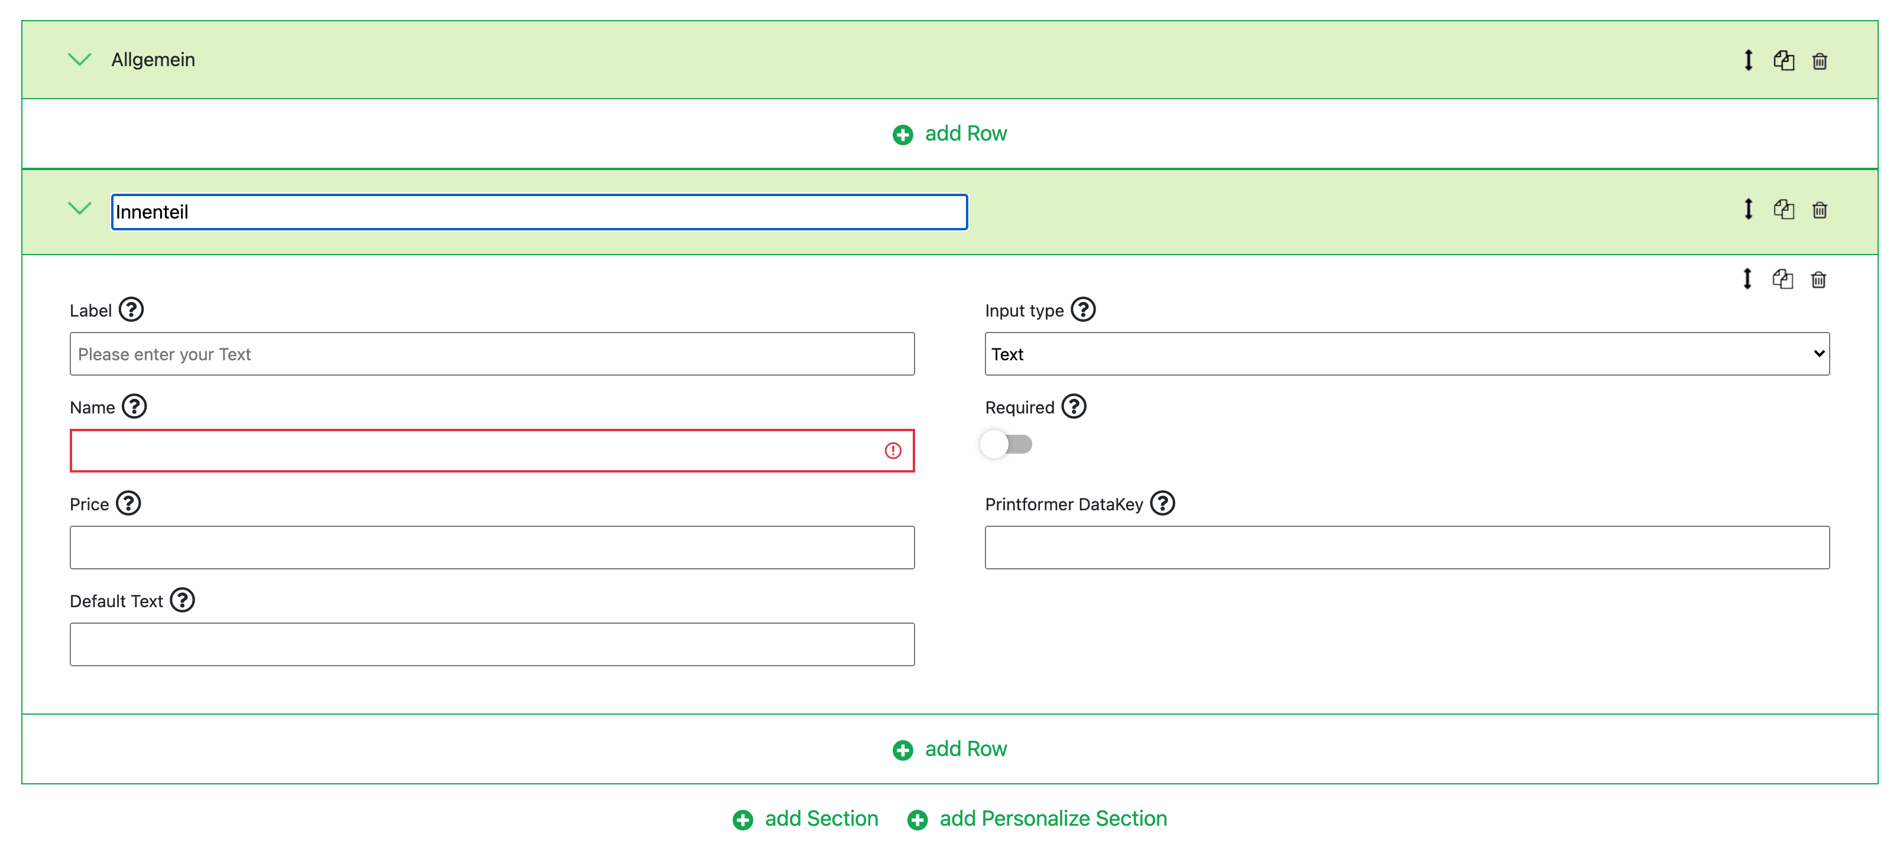The image size is (1900, 847).
Task: Delete the Innenteil section via trash icon
Action: coord(1819,210)
